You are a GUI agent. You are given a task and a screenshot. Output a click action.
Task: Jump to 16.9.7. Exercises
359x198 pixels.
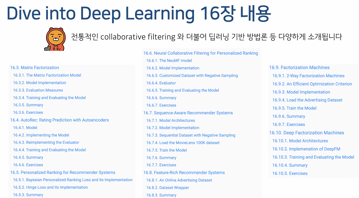click(x=289, y=125)
